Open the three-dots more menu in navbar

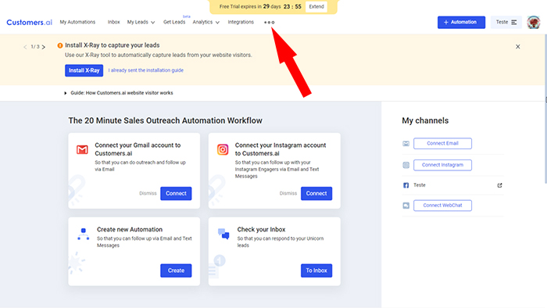269,23
